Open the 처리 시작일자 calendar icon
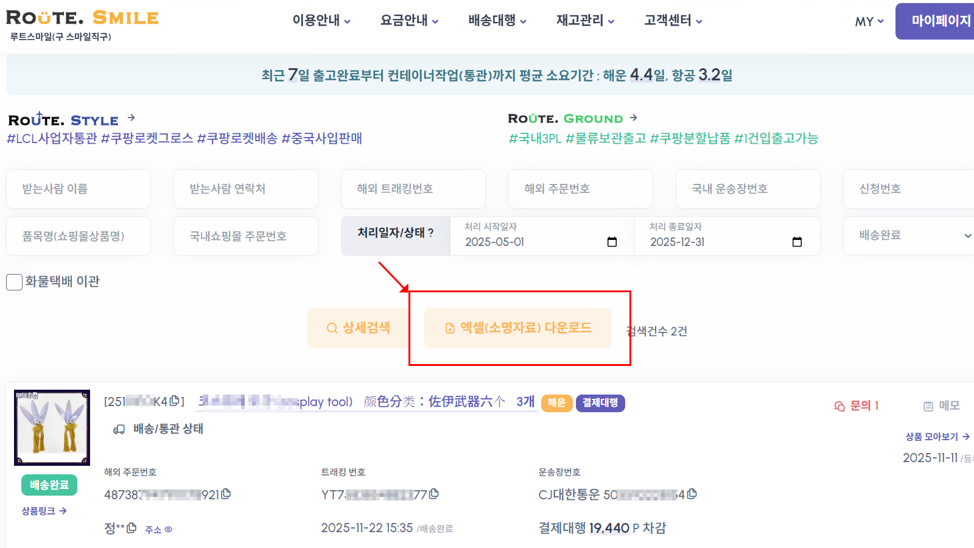Image resolution: width=974 pixels, height=548 pixels. 612,242
